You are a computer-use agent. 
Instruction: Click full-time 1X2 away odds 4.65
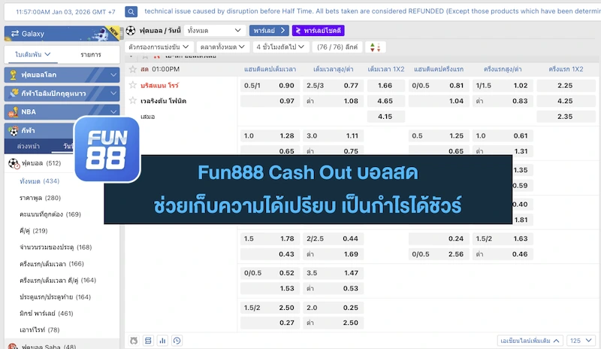[x=385, y=101]
